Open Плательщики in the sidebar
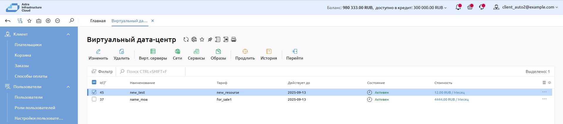The height and width of the screenshot is (124, 563). [x=28, y=45]
